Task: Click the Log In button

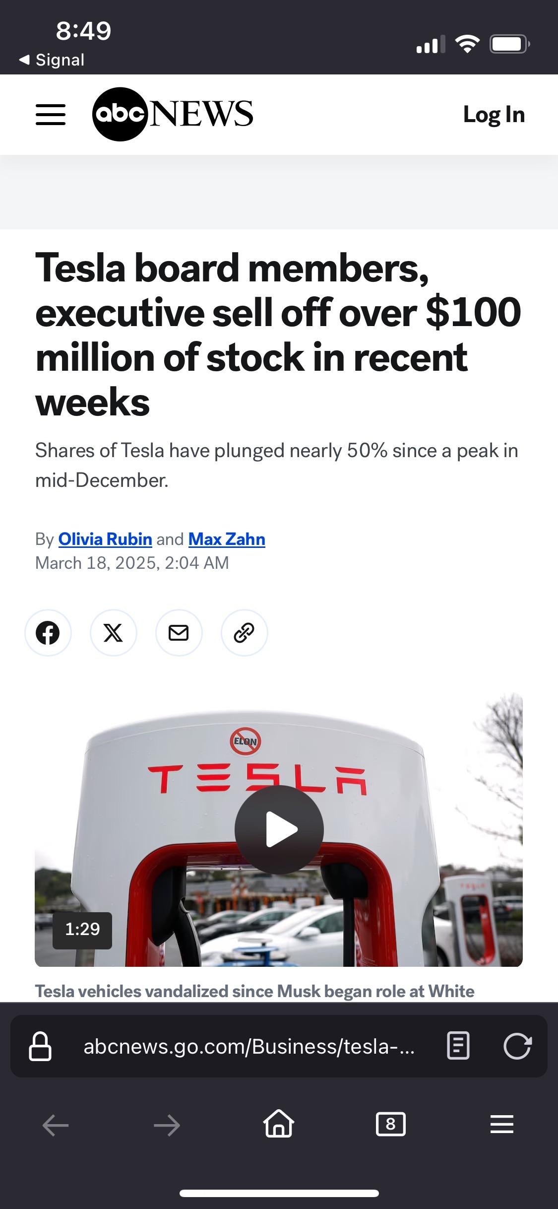Action: click(494, 115)
